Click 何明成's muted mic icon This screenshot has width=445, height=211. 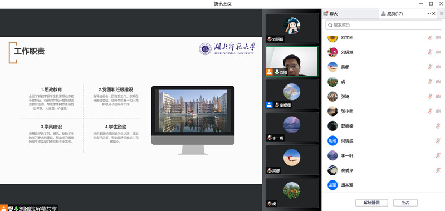(438, 141)
